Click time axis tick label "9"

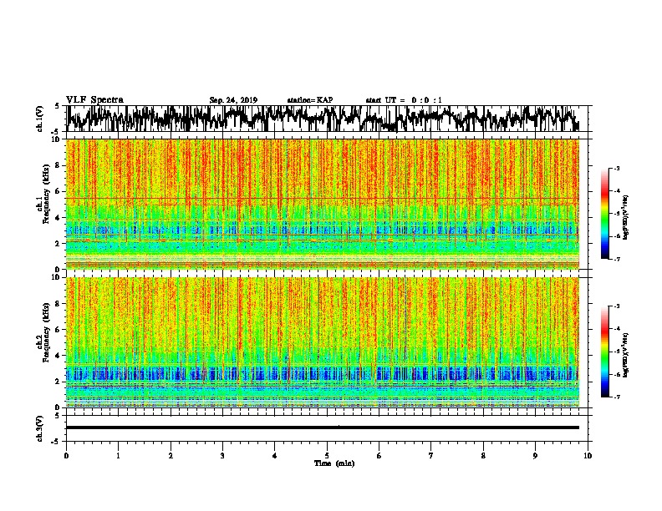[x=535, y=456]
